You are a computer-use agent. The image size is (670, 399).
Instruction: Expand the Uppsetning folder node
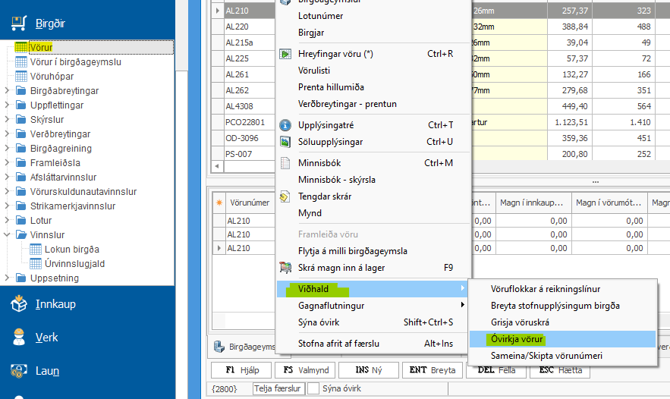point(8,278)
